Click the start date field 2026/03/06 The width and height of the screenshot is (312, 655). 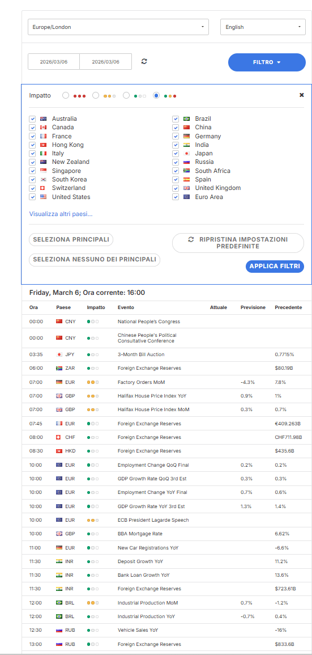53,61
